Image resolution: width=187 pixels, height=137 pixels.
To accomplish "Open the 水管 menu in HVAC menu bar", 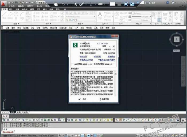I will point(38,28).
